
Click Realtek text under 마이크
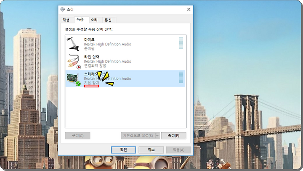click(107, 44)
